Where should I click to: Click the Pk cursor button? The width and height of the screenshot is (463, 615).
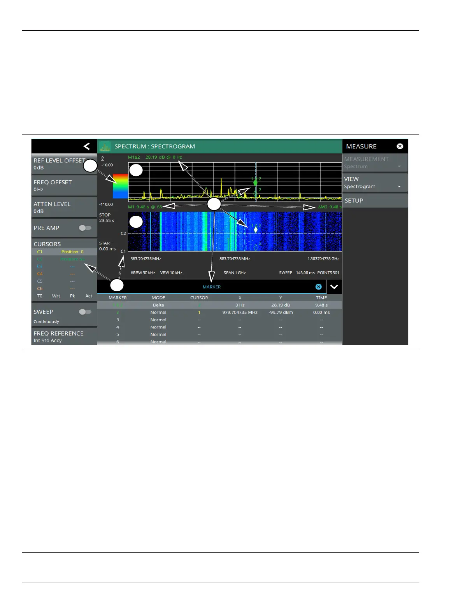click(72, 296)
